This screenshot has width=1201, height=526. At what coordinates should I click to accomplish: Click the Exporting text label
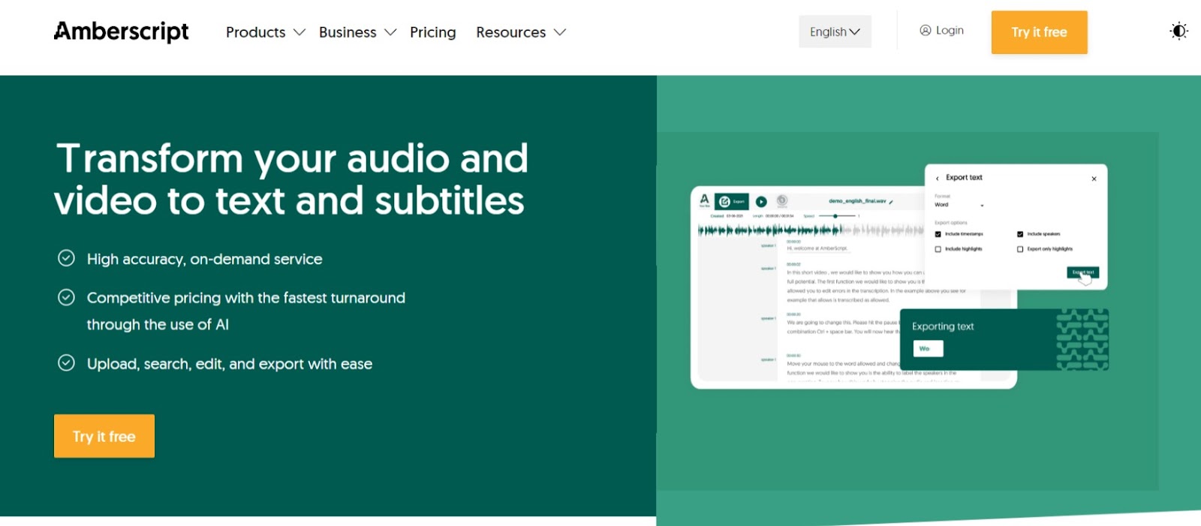pyautogui.click(x=943, y=326)
